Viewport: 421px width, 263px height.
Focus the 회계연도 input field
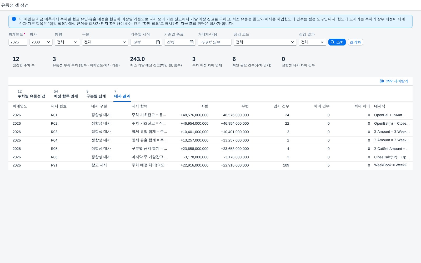[x=18, y=42]
